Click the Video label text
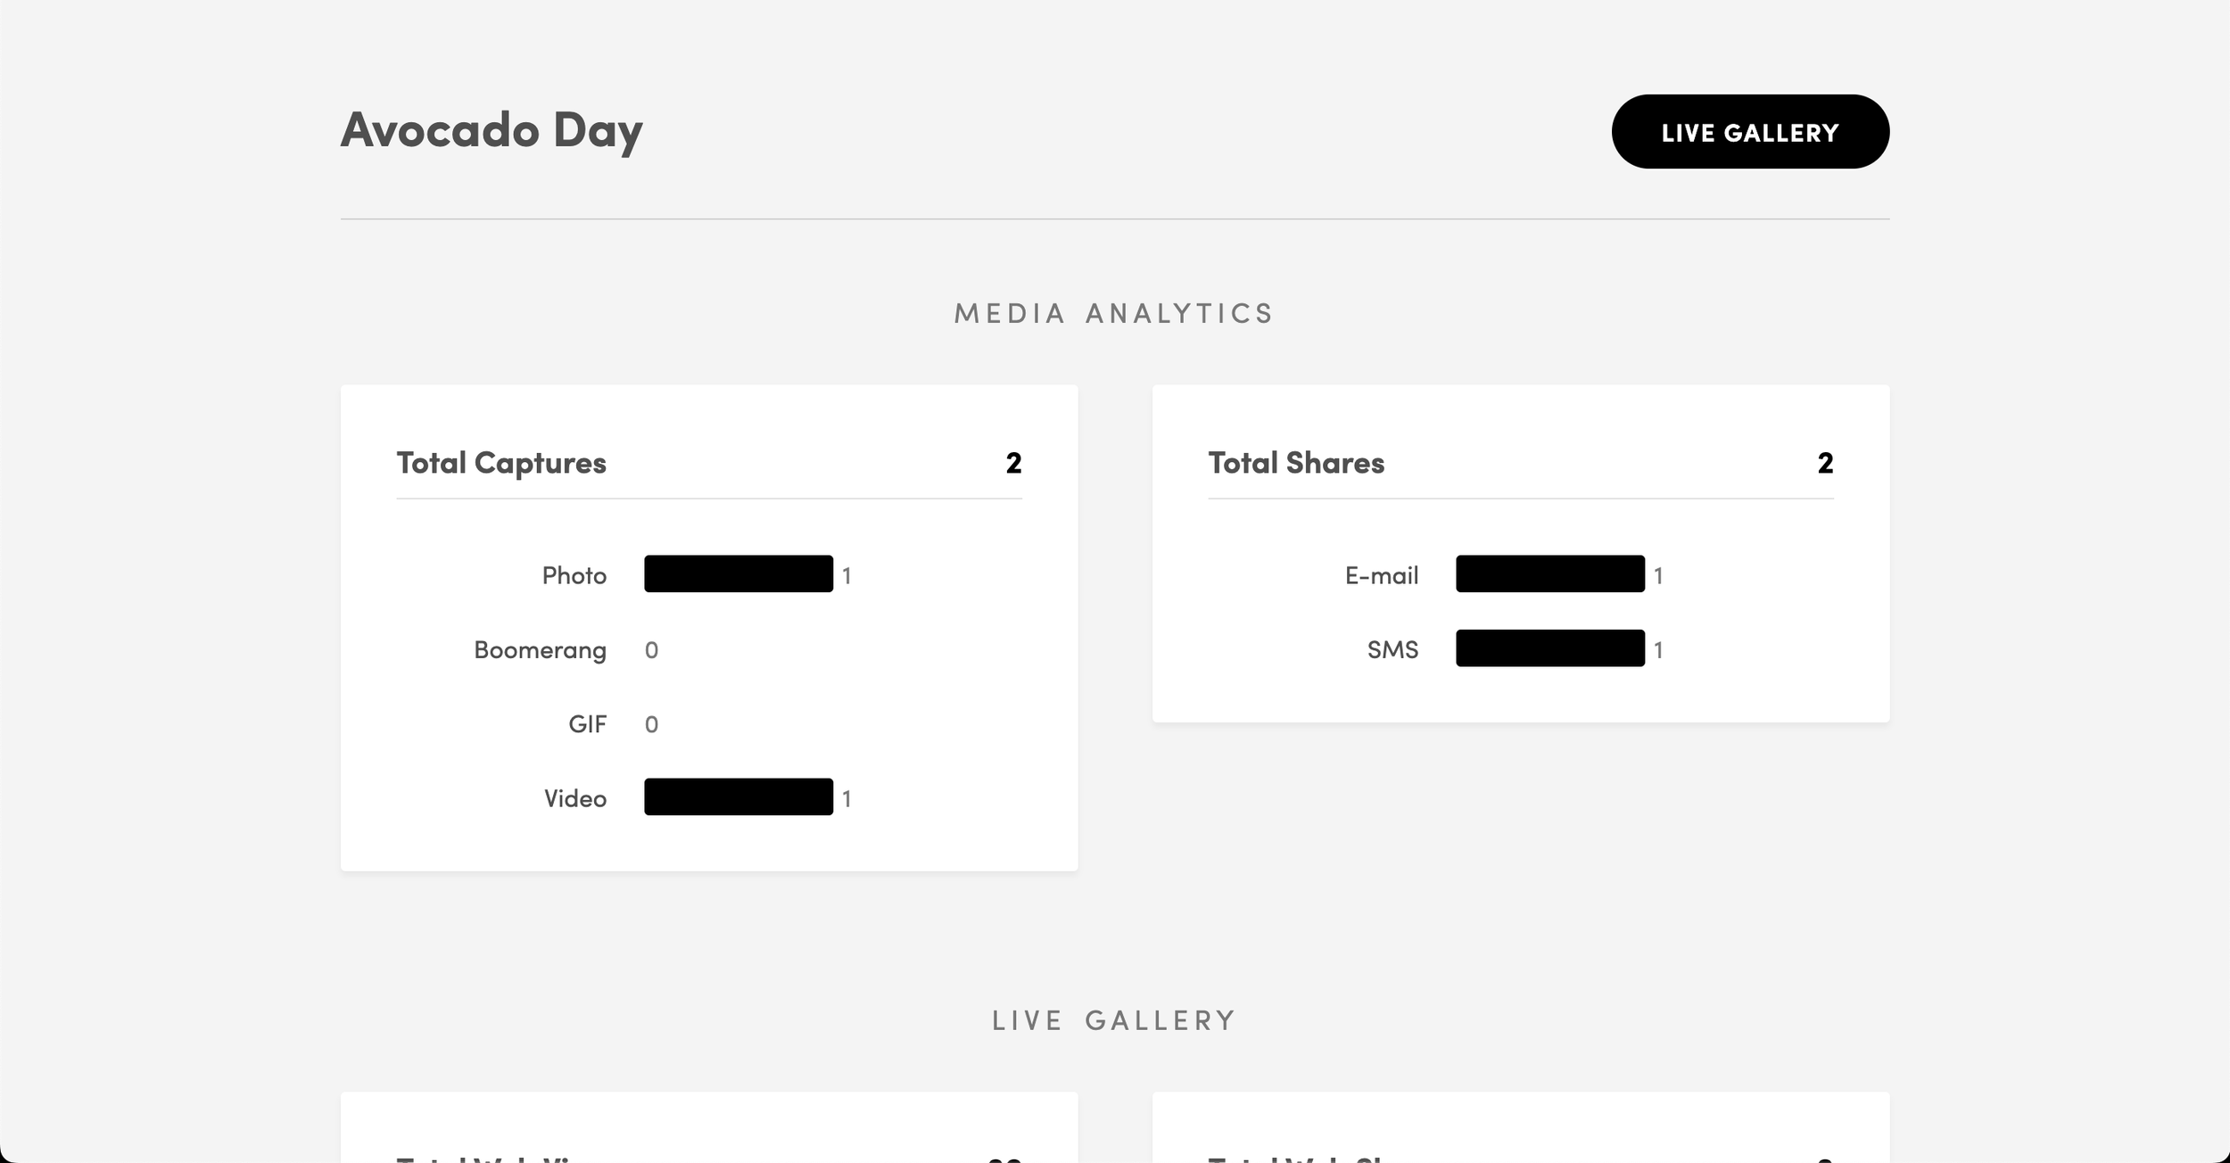This screenshot has width=2230, height=1163. tap(575, 798)
